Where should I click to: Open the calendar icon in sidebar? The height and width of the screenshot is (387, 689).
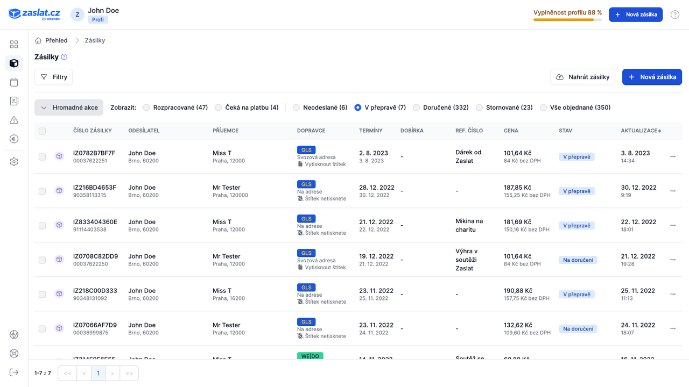point(14,82)
